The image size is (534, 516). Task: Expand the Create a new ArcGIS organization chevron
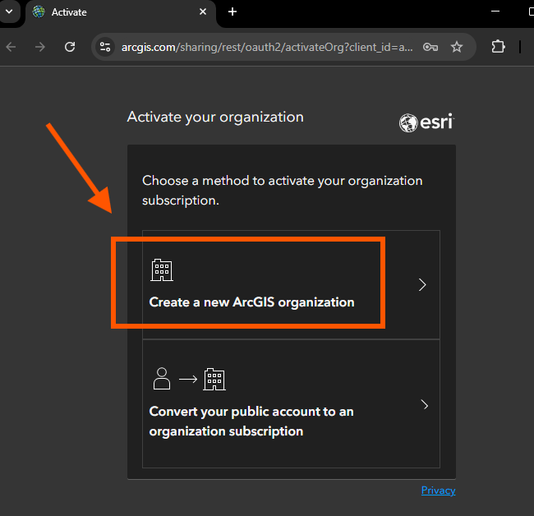pos(422,285)
